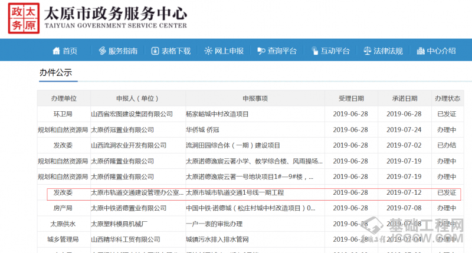Screen dimensions: 472x253
Task: Go to 表格下载 in navigation bar
Action: pos(176,51)
